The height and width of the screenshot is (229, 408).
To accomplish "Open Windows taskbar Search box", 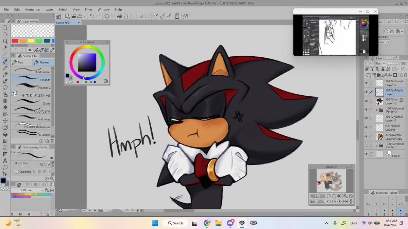I will pyautogui.click(x=175, y=223).
